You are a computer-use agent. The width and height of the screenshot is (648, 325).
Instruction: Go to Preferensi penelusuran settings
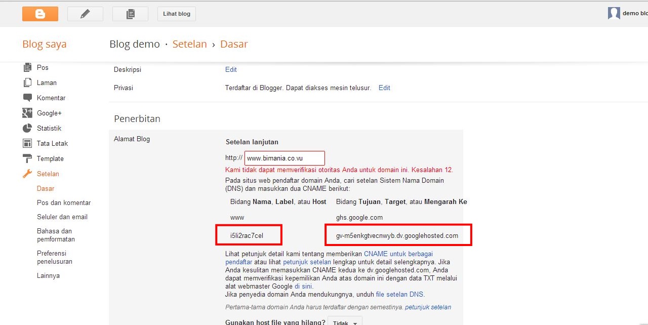55,257
